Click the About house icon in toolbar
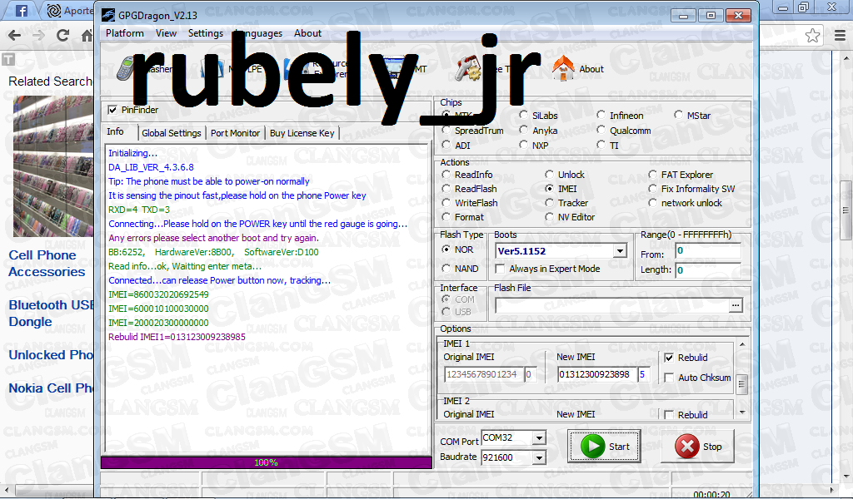This screenshot has width=853, height=499. (563, 68)
